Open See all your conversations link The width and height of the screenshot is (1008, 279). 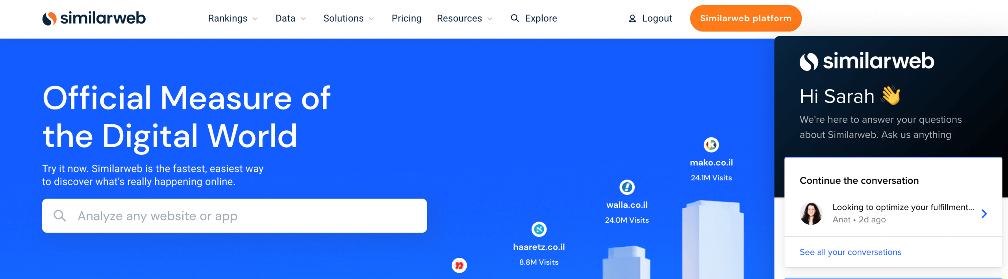[850, 252]
